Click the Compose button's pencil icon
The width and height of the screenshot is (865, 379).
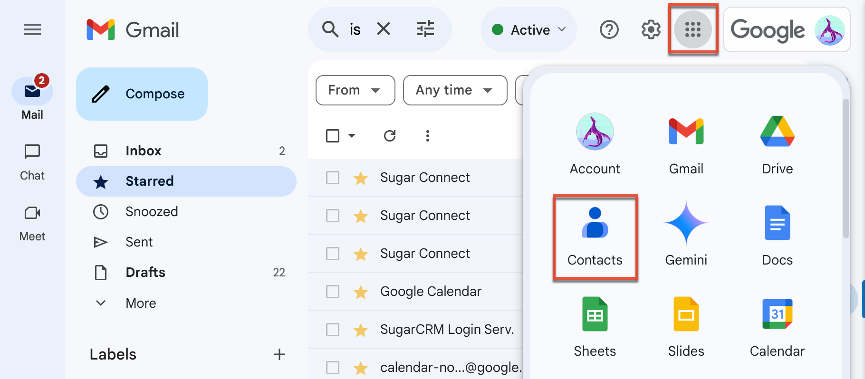(101, 94)
